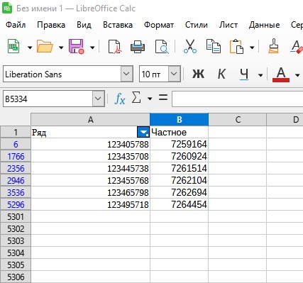Open the New document type dropdown arrow
The height and width of the screenshot is (283, 303).
point(30,48)
